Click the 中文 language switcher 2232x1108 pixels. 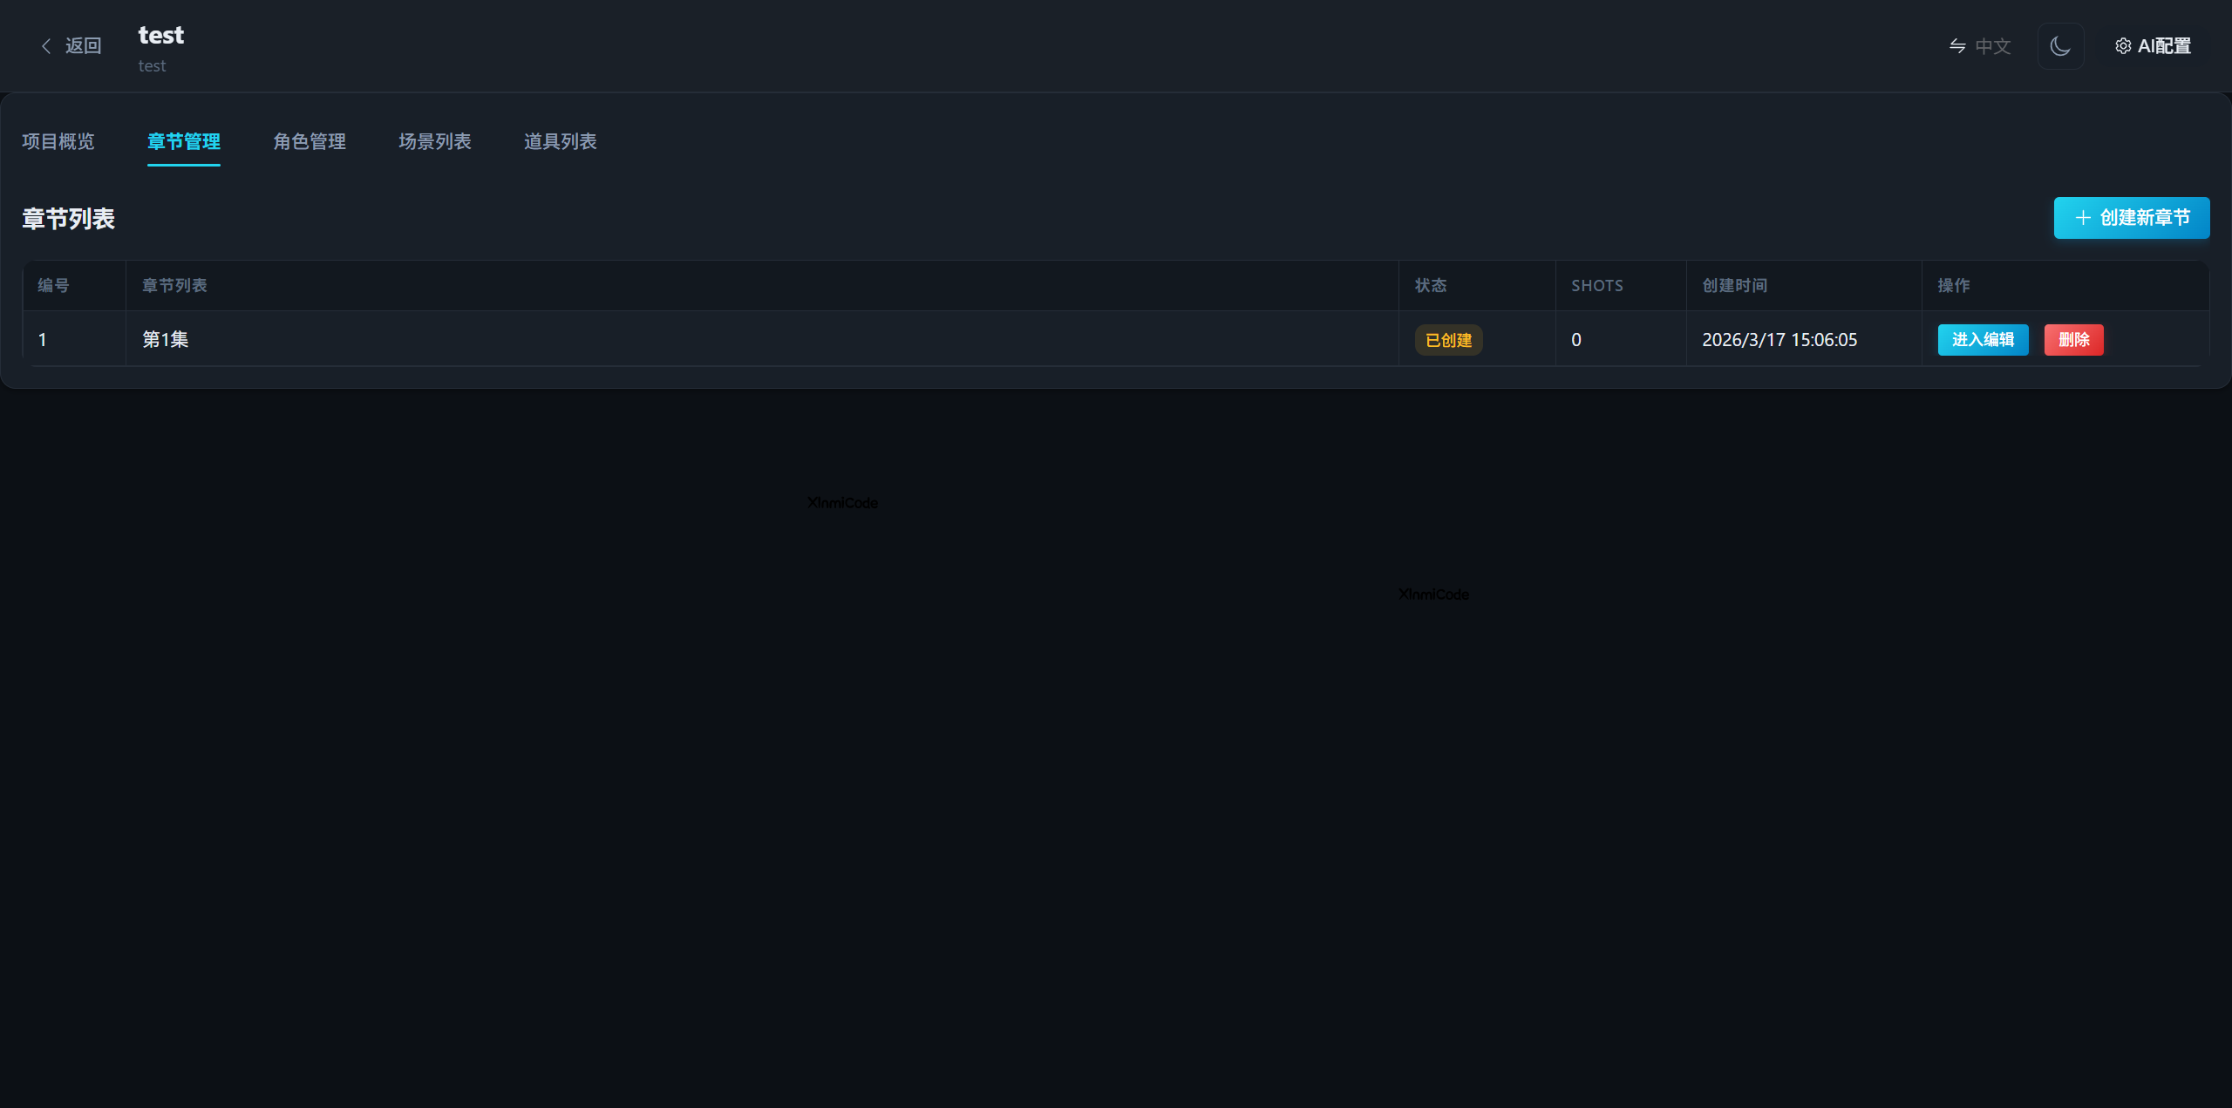coord(1992,45)
